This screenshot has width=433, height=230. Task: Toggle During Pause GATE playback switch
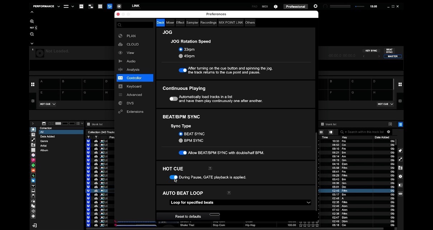pyautogui.click(x=173, y=177)
